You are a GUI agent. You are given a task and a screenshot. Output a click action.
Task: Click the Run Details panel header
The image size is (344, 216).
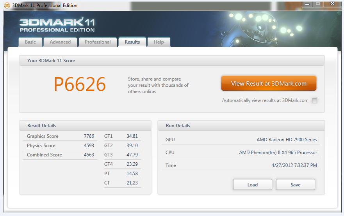pos(241,126)
